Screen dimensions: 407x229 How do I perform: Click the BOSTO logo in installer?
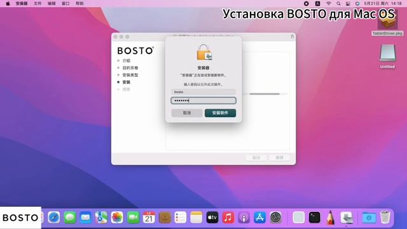point(135,51)
